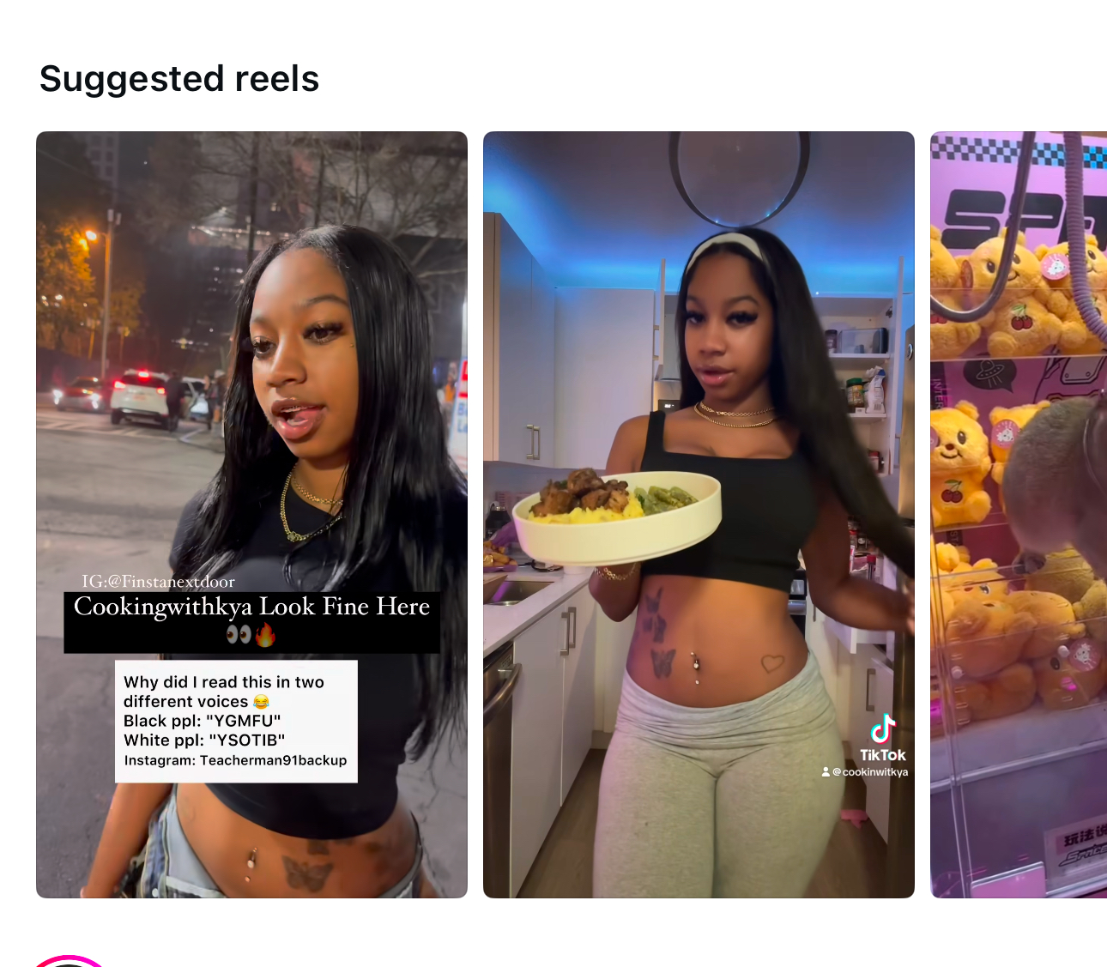1107x967 pixels.
Task: Click the white bowl of food in second reel
Action: click(x=617, y=517)
